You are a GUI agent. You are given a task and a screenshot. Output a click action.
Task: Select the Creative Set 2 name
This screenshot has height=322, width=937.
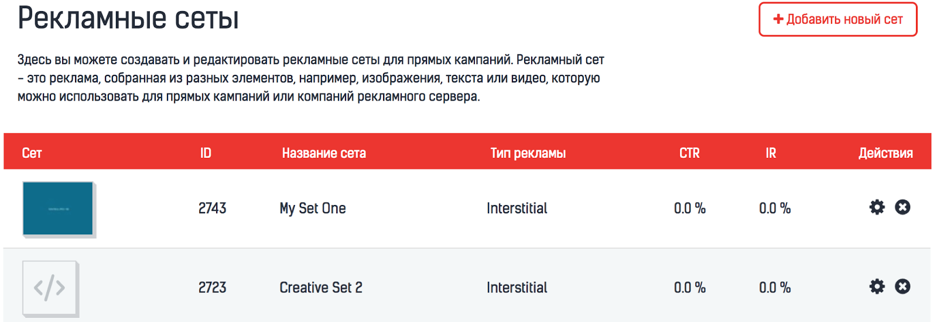321,288
